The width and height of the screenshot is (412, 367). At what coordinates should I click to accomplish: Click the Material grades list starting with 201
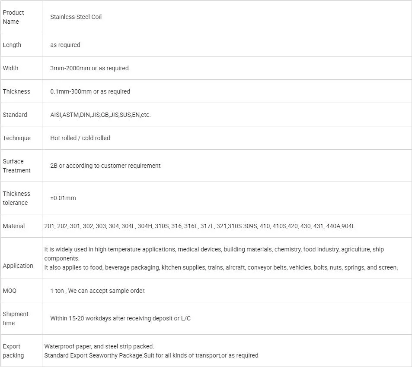(x=199, y=226)
